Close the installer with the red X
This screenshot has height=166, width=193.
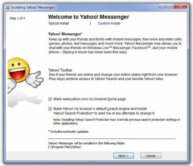tap(181, 6)
